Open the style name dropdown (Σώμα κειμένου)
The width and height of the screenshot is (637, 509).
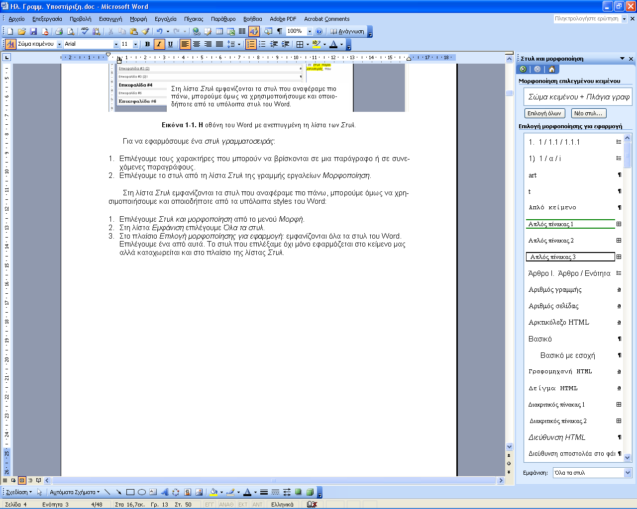coord(59,44)
